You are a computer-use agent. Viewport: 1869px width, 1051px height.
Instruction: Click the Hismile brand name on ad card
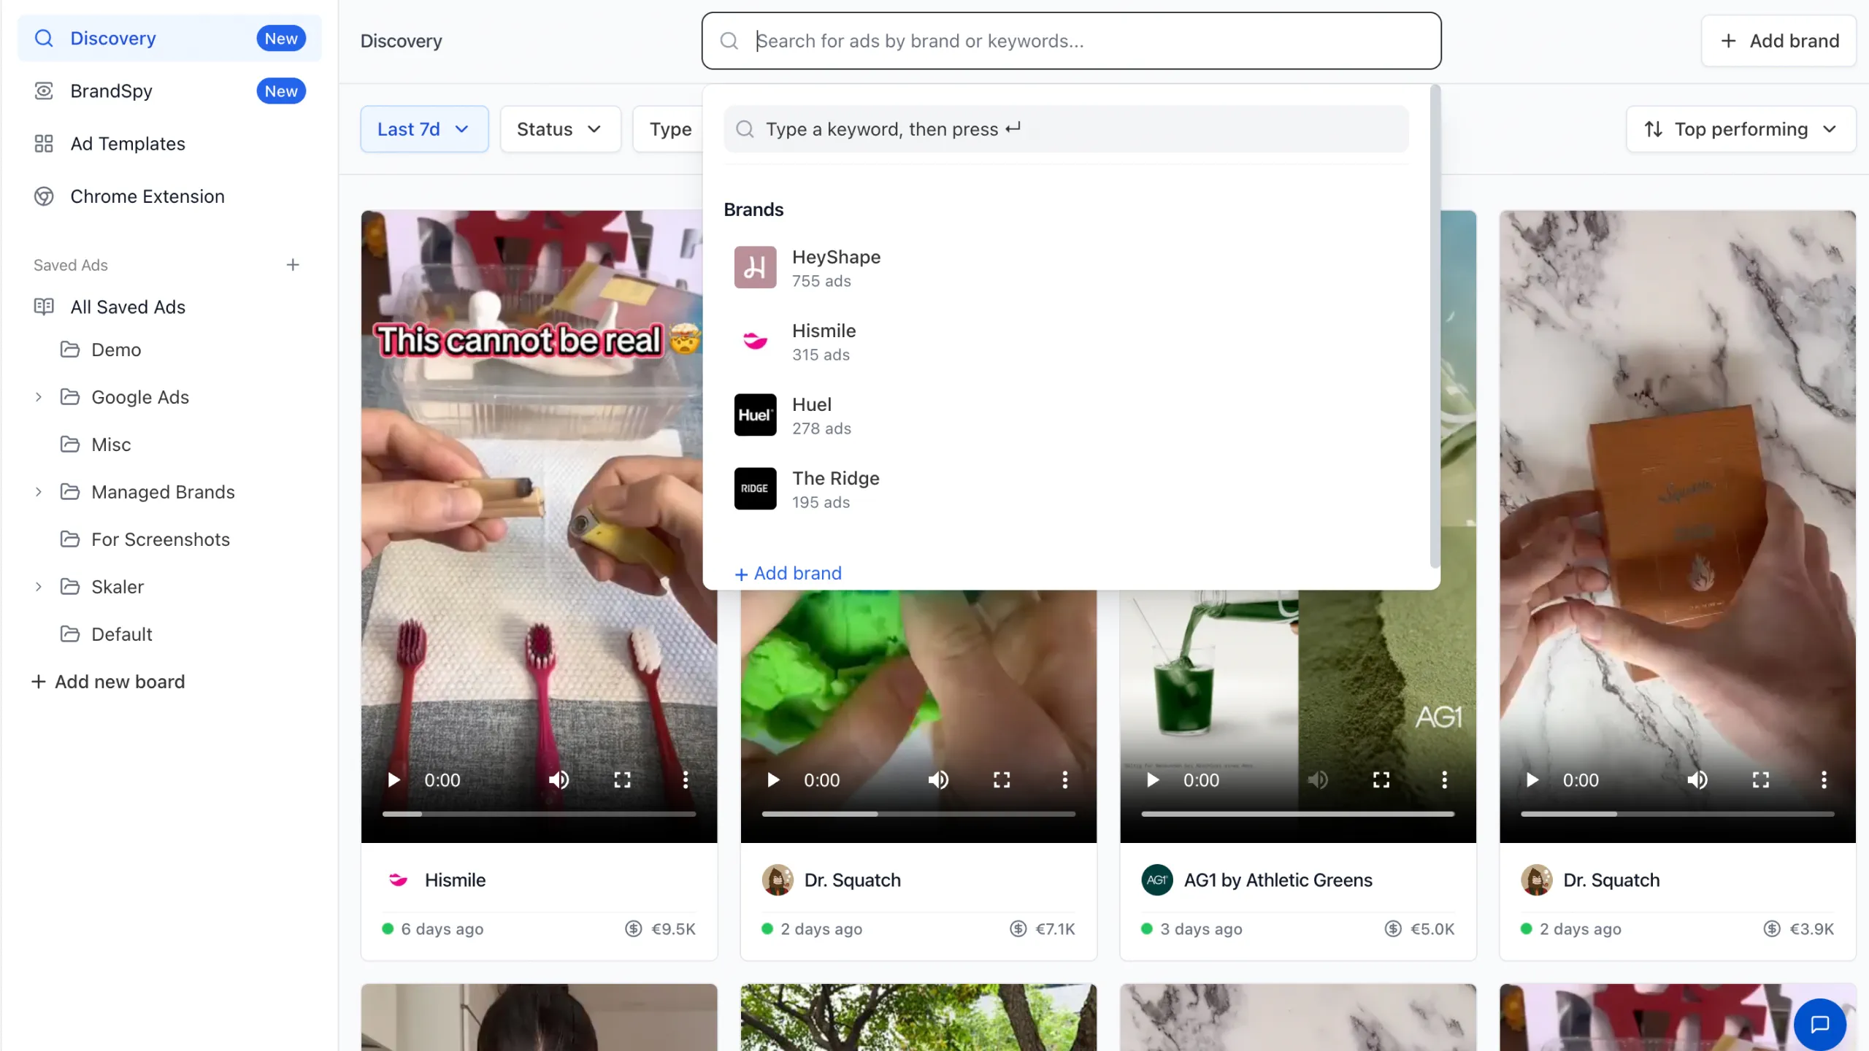point(455,880)
